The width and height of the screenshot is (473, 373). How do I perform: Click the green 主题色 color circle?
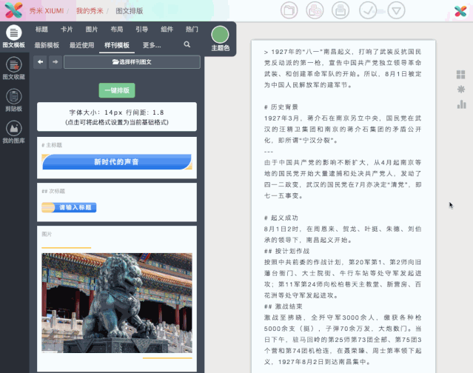coord(220,35)
